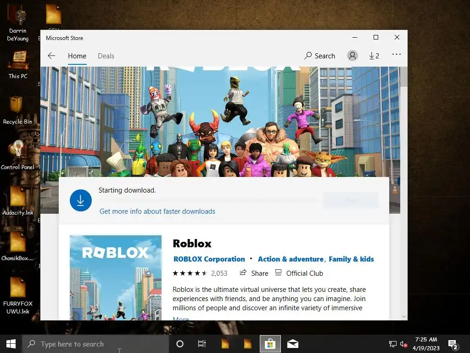470x353 pixels.
Task: Open the Roblox Official Club
Action: click(x=299, y=273)
